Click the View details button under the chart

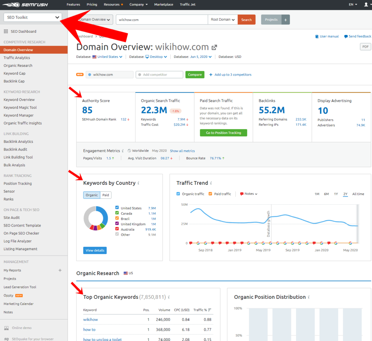pyautogui.click(x=95, y=250)
